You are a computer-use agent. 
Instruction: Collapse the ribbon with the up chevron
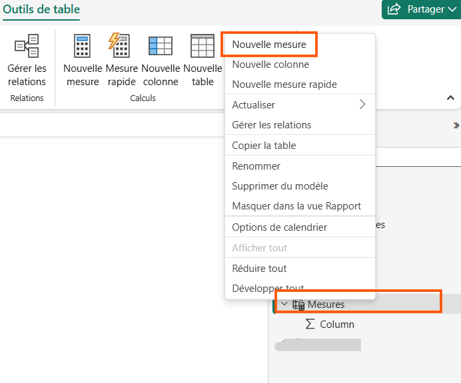450,98
